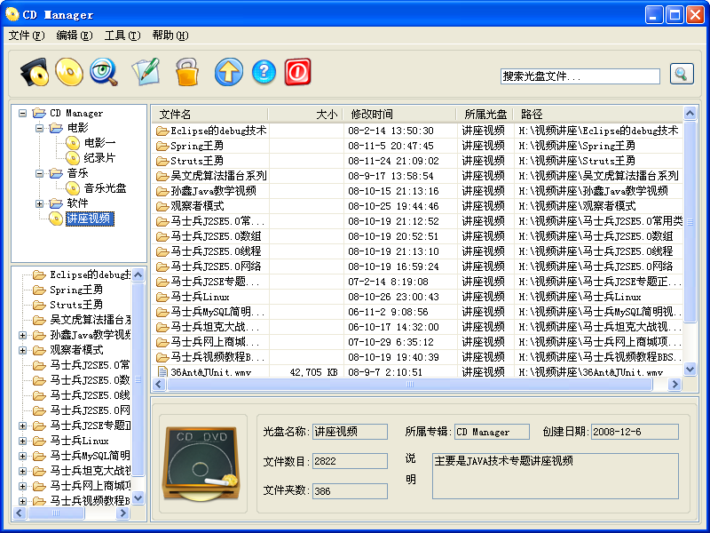Expand 马士兵坦克大战 in lower tree
The width and height of the screenshot is (710, 533).
coord(22,471)
